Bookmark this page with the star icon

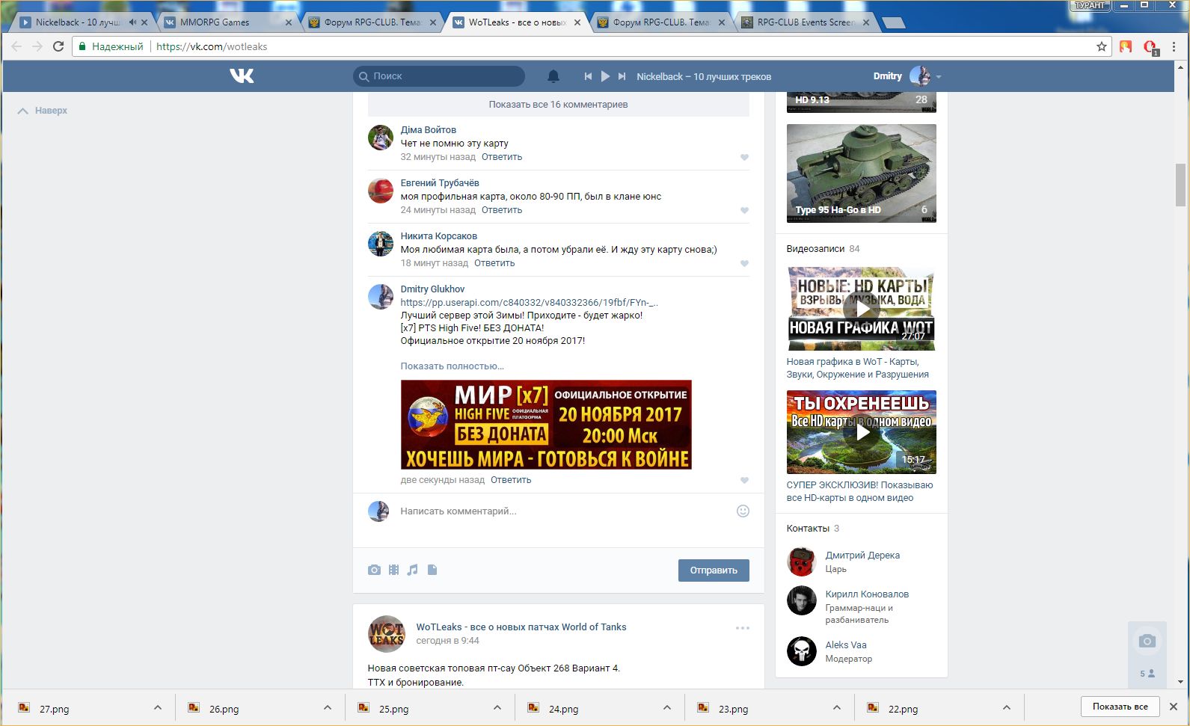[1102, 46]
